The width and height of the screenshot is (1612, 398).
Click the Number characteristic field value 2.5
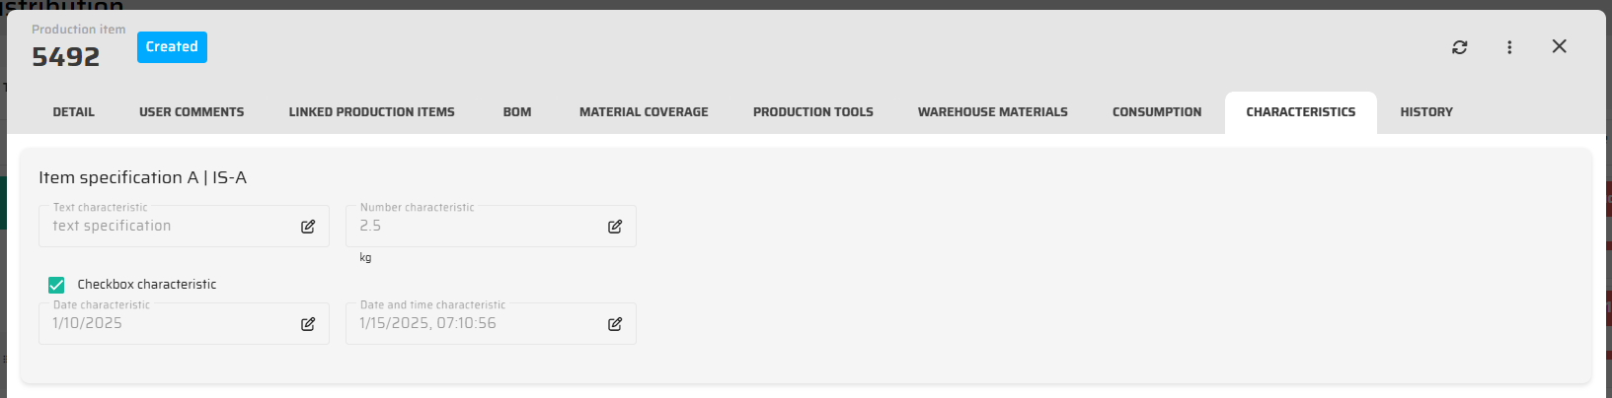point(370,226)
